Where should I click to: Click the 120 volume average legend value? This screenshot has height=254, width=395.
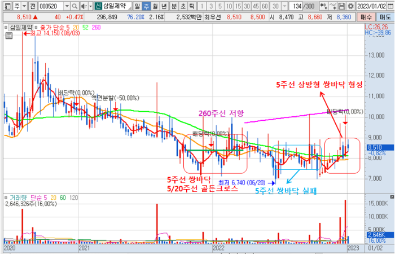pyautogui.click(x=73, y=198)
